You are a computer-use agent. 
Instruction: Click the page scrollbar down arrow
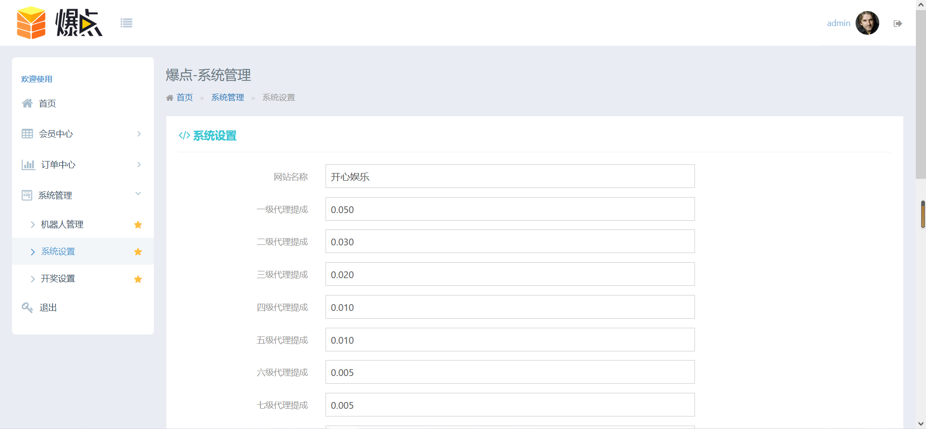921,424
